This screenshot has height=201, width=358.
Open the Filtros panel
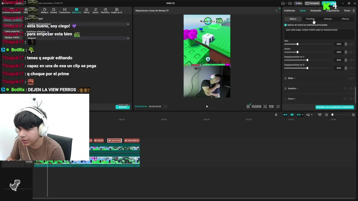[x=86, y=11]
